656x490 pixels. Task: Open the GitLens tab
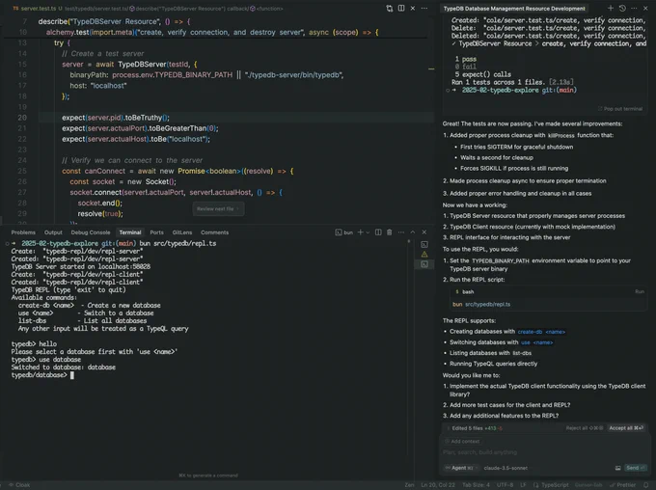[182, 232]
